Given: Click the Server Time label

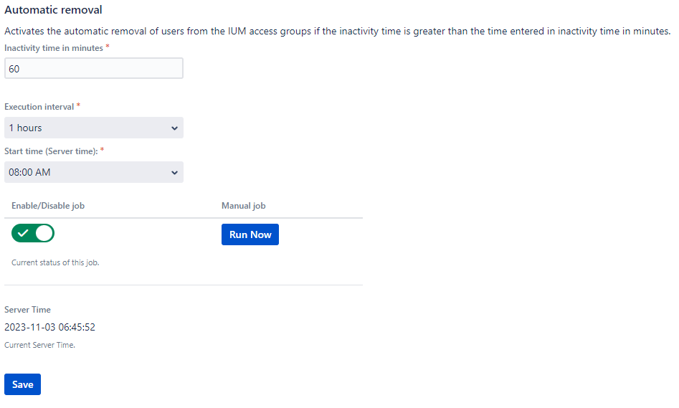Looking at the screenshot, I should 27,310.
